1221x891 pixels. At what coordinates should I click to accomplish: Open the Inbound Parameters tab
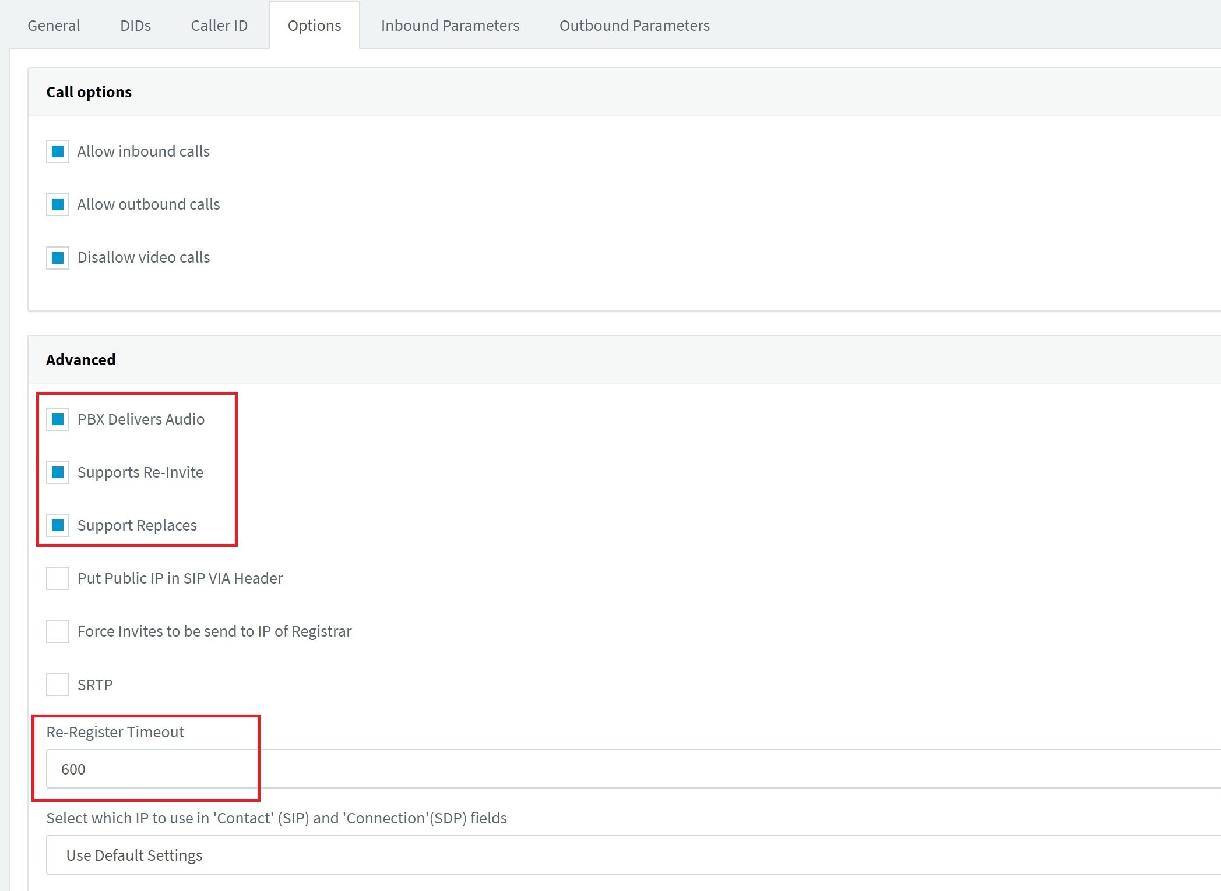(x=450, y=26)
